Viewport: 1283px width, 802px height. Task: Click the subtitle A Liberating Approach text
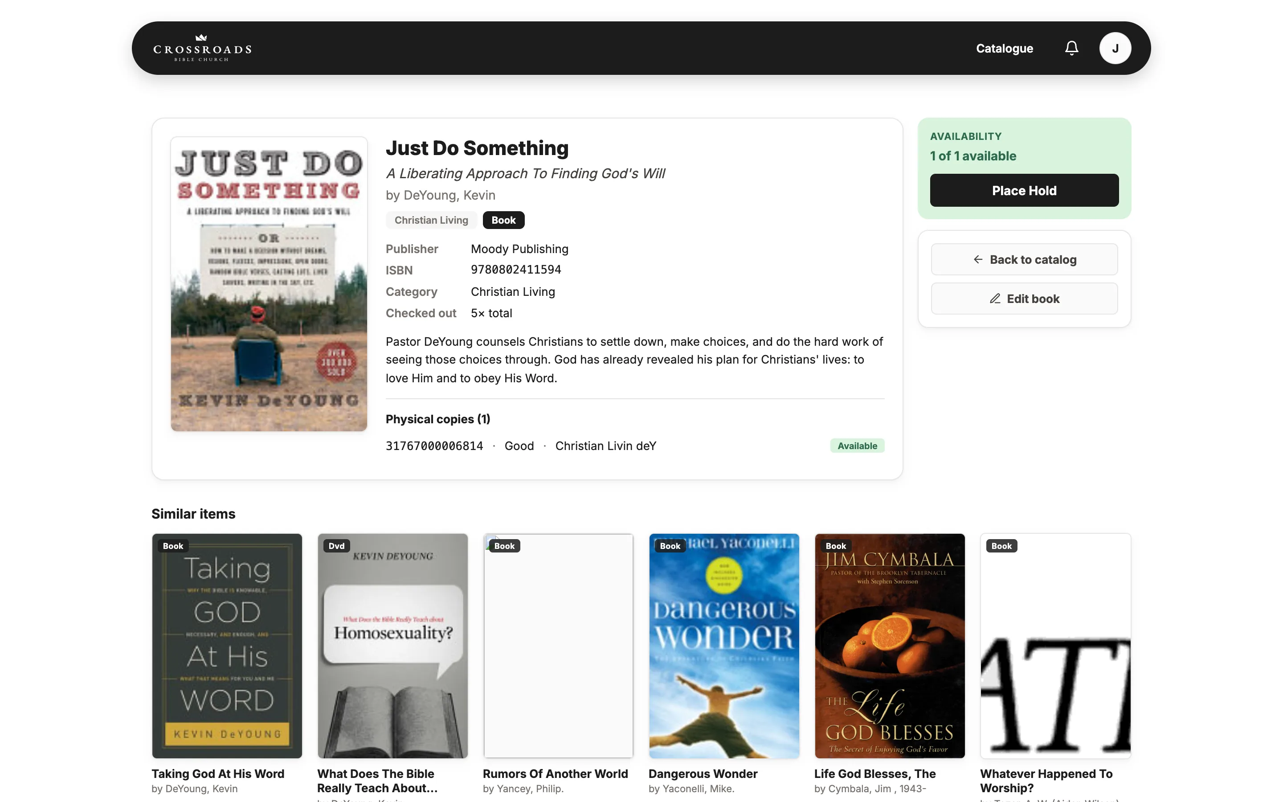point(525,173)
